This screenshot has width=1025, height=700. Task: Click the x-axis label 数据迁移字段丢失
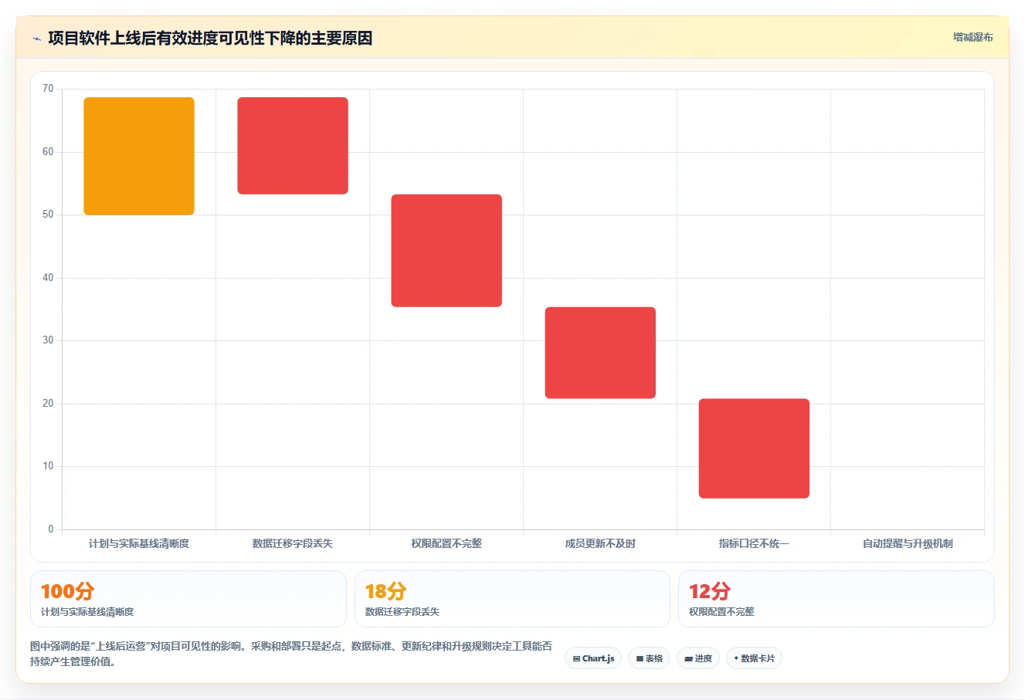(x=293, y=543)
